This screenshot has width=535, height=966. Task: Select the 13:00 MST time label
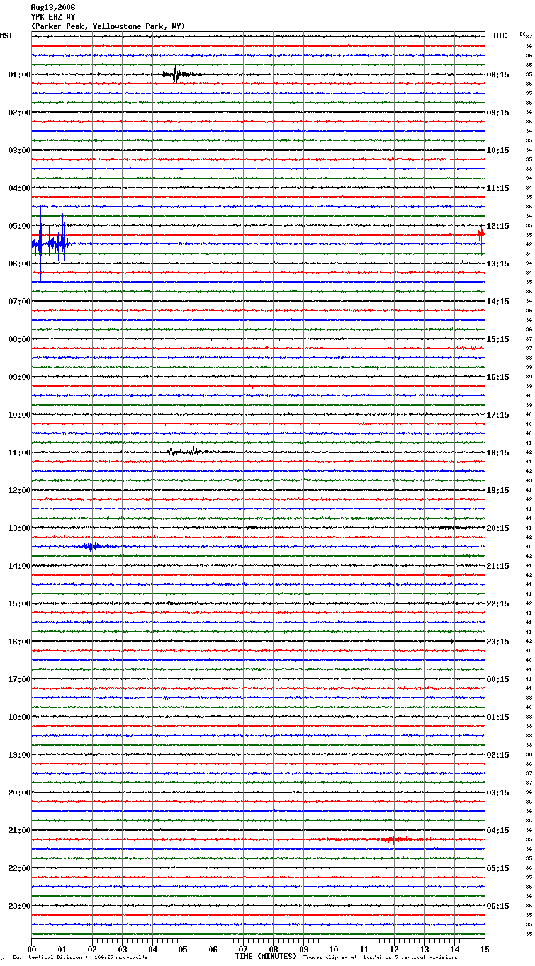pos(20,528)
